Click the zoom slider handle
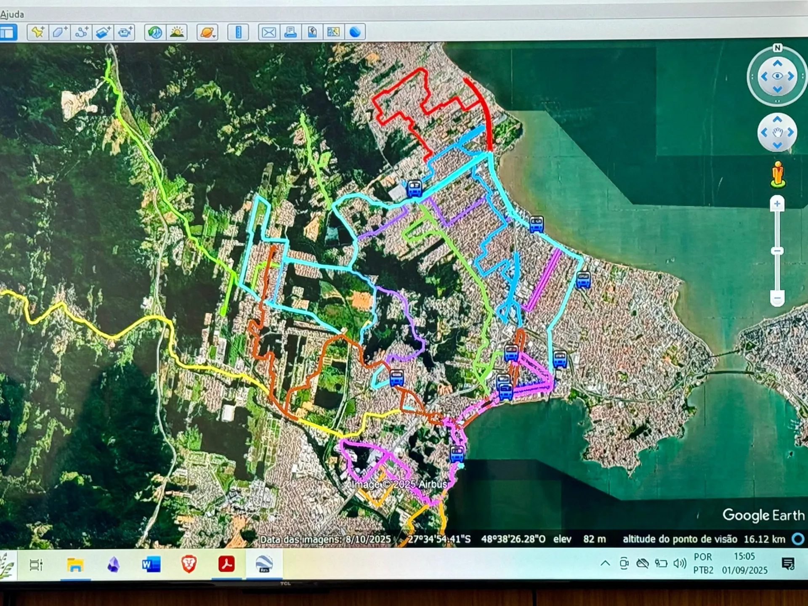808x606 pixels. [777, 251]
